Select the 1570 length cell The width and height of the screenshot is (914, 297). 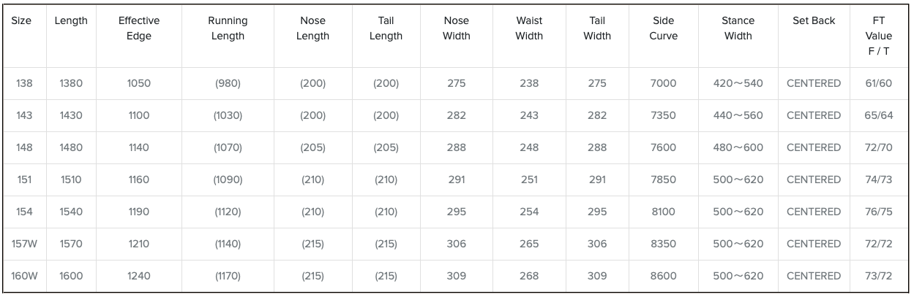[71, 244]
